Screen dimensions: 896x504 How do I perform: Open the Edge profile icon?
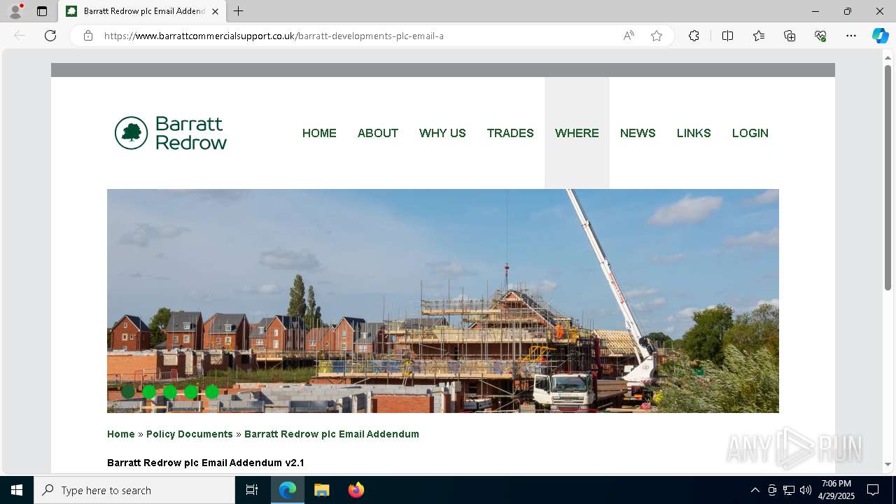pos(15,11)
